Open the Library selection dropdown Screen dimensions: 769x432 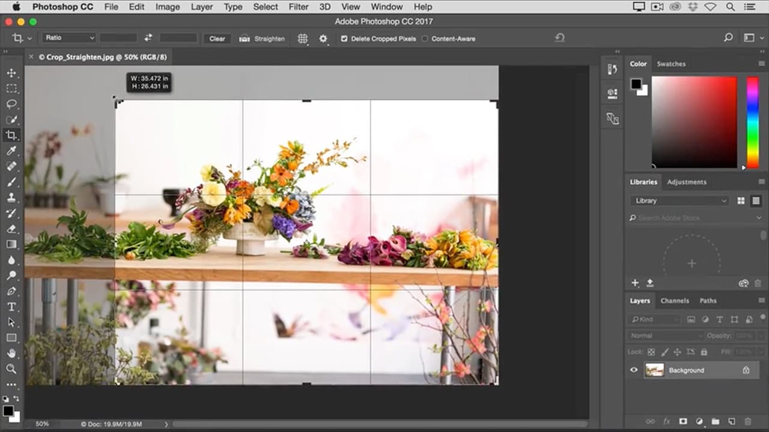(680, 200)
